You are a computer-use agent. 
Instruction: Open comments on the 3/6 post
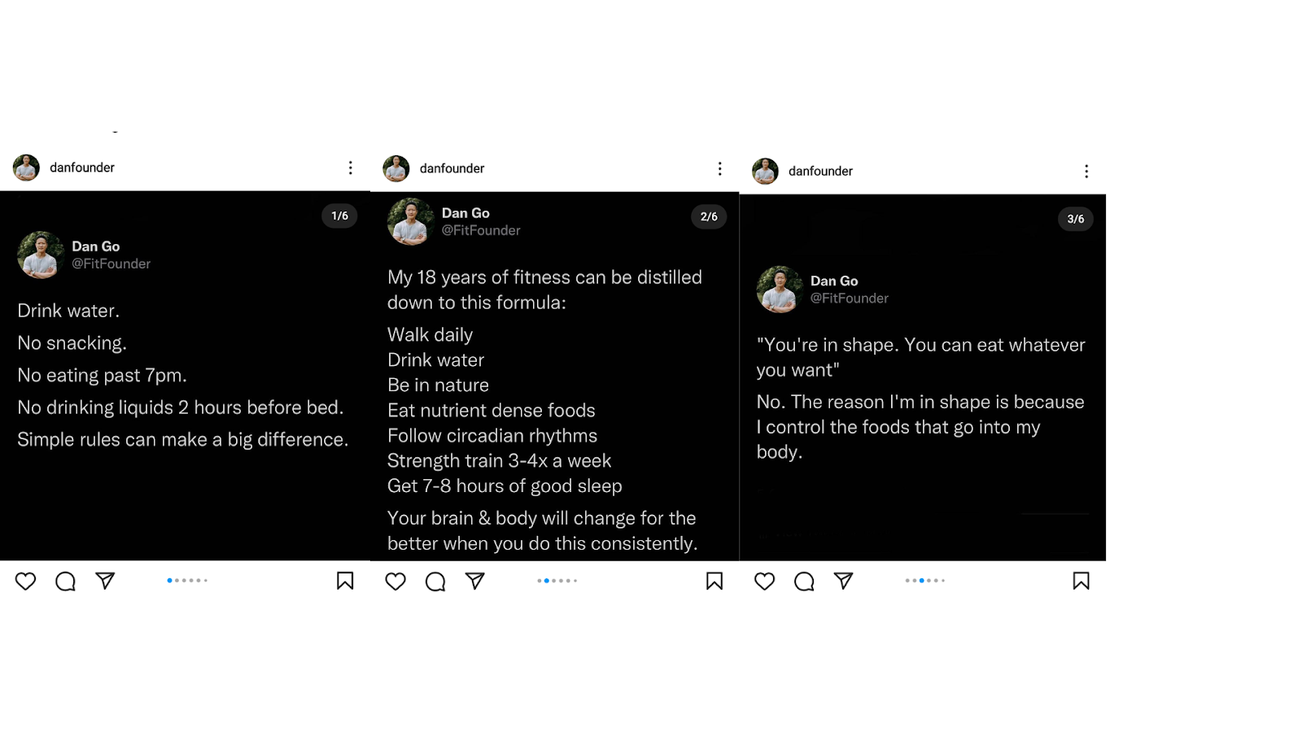(804, 582)
